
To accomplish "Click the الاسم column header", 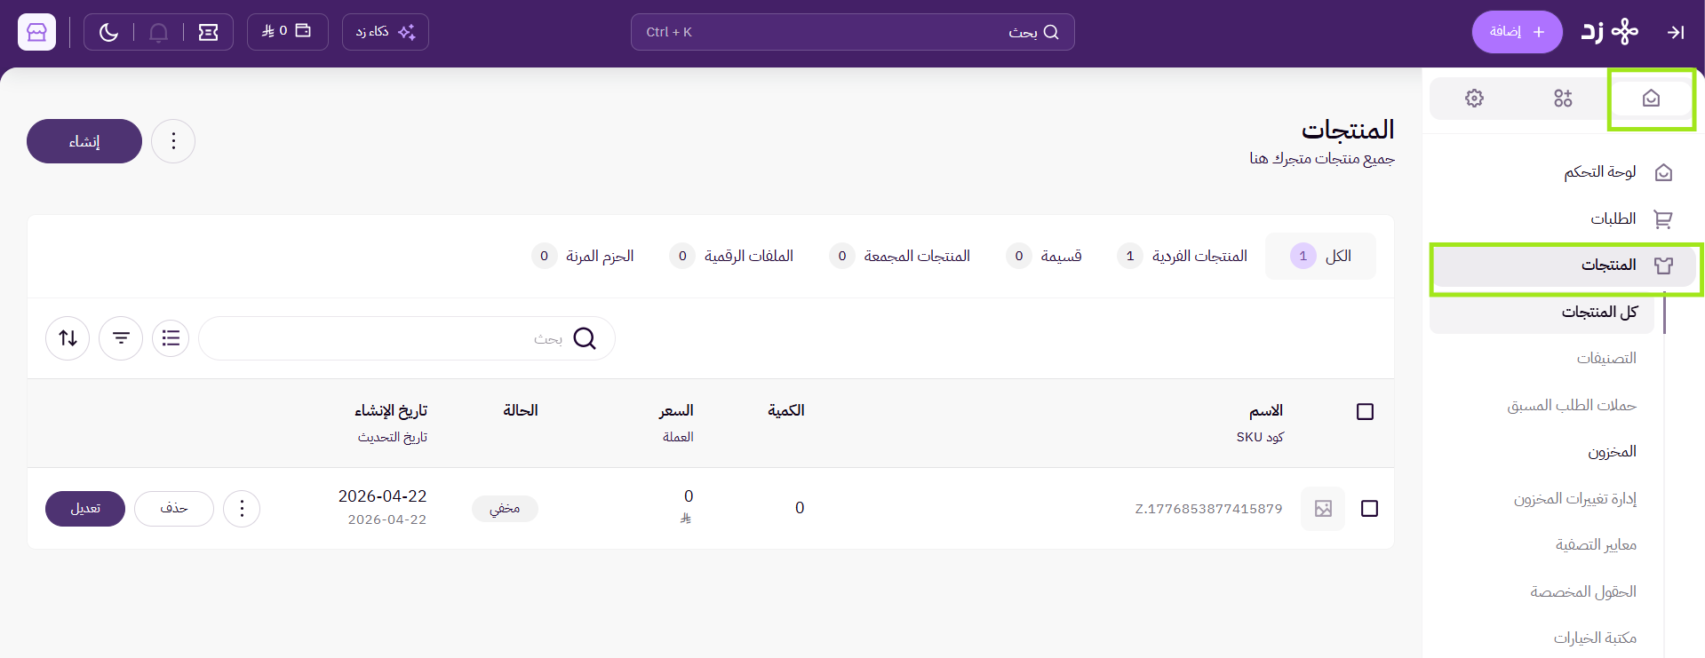I will (x=1266, y=410).
